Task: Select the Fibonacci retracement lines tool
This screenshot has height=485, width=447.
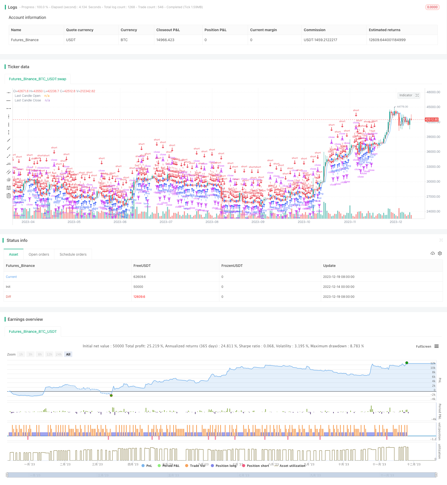Action: [x=9, y=188]
